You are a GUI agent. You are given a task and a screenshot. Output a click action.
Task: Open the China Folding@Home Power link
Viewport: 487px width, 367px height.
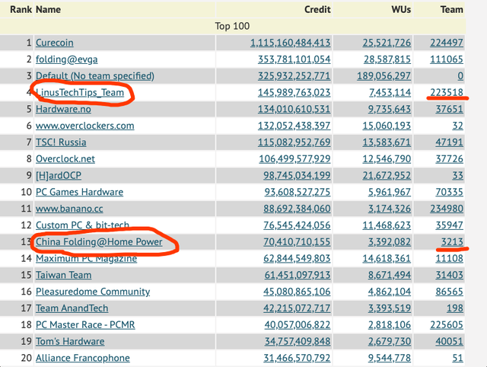[99, 242]
